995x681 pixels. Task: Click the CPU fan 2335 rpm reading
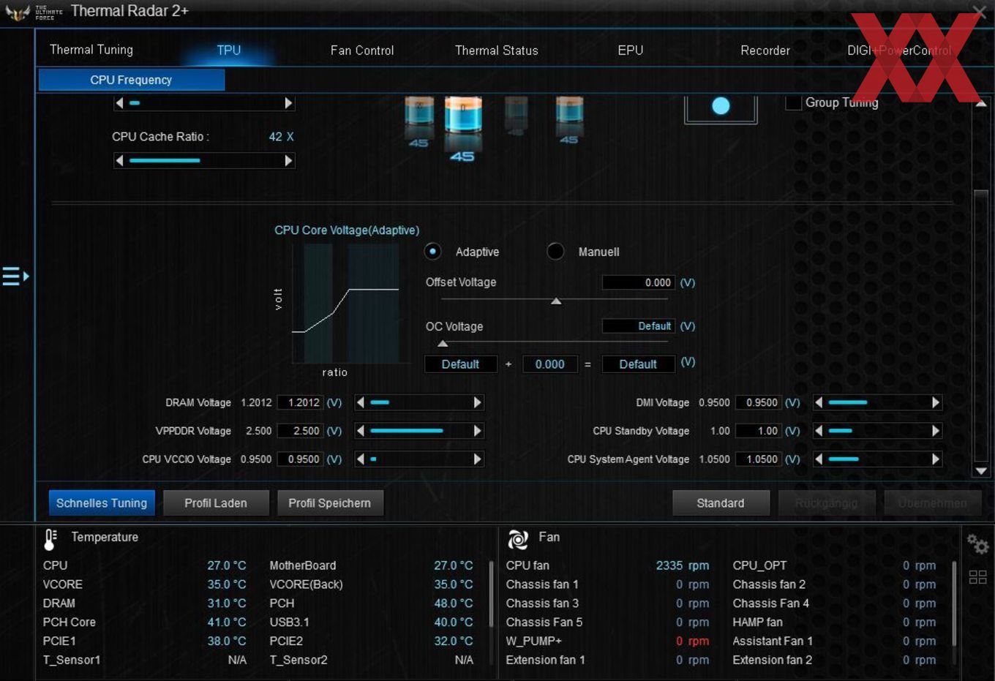pos(683,565)
